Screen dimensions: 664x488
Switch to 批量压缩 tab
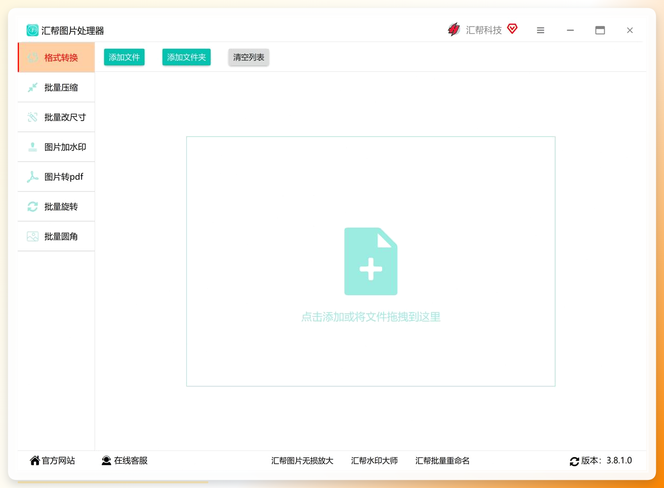click(56, 87)
